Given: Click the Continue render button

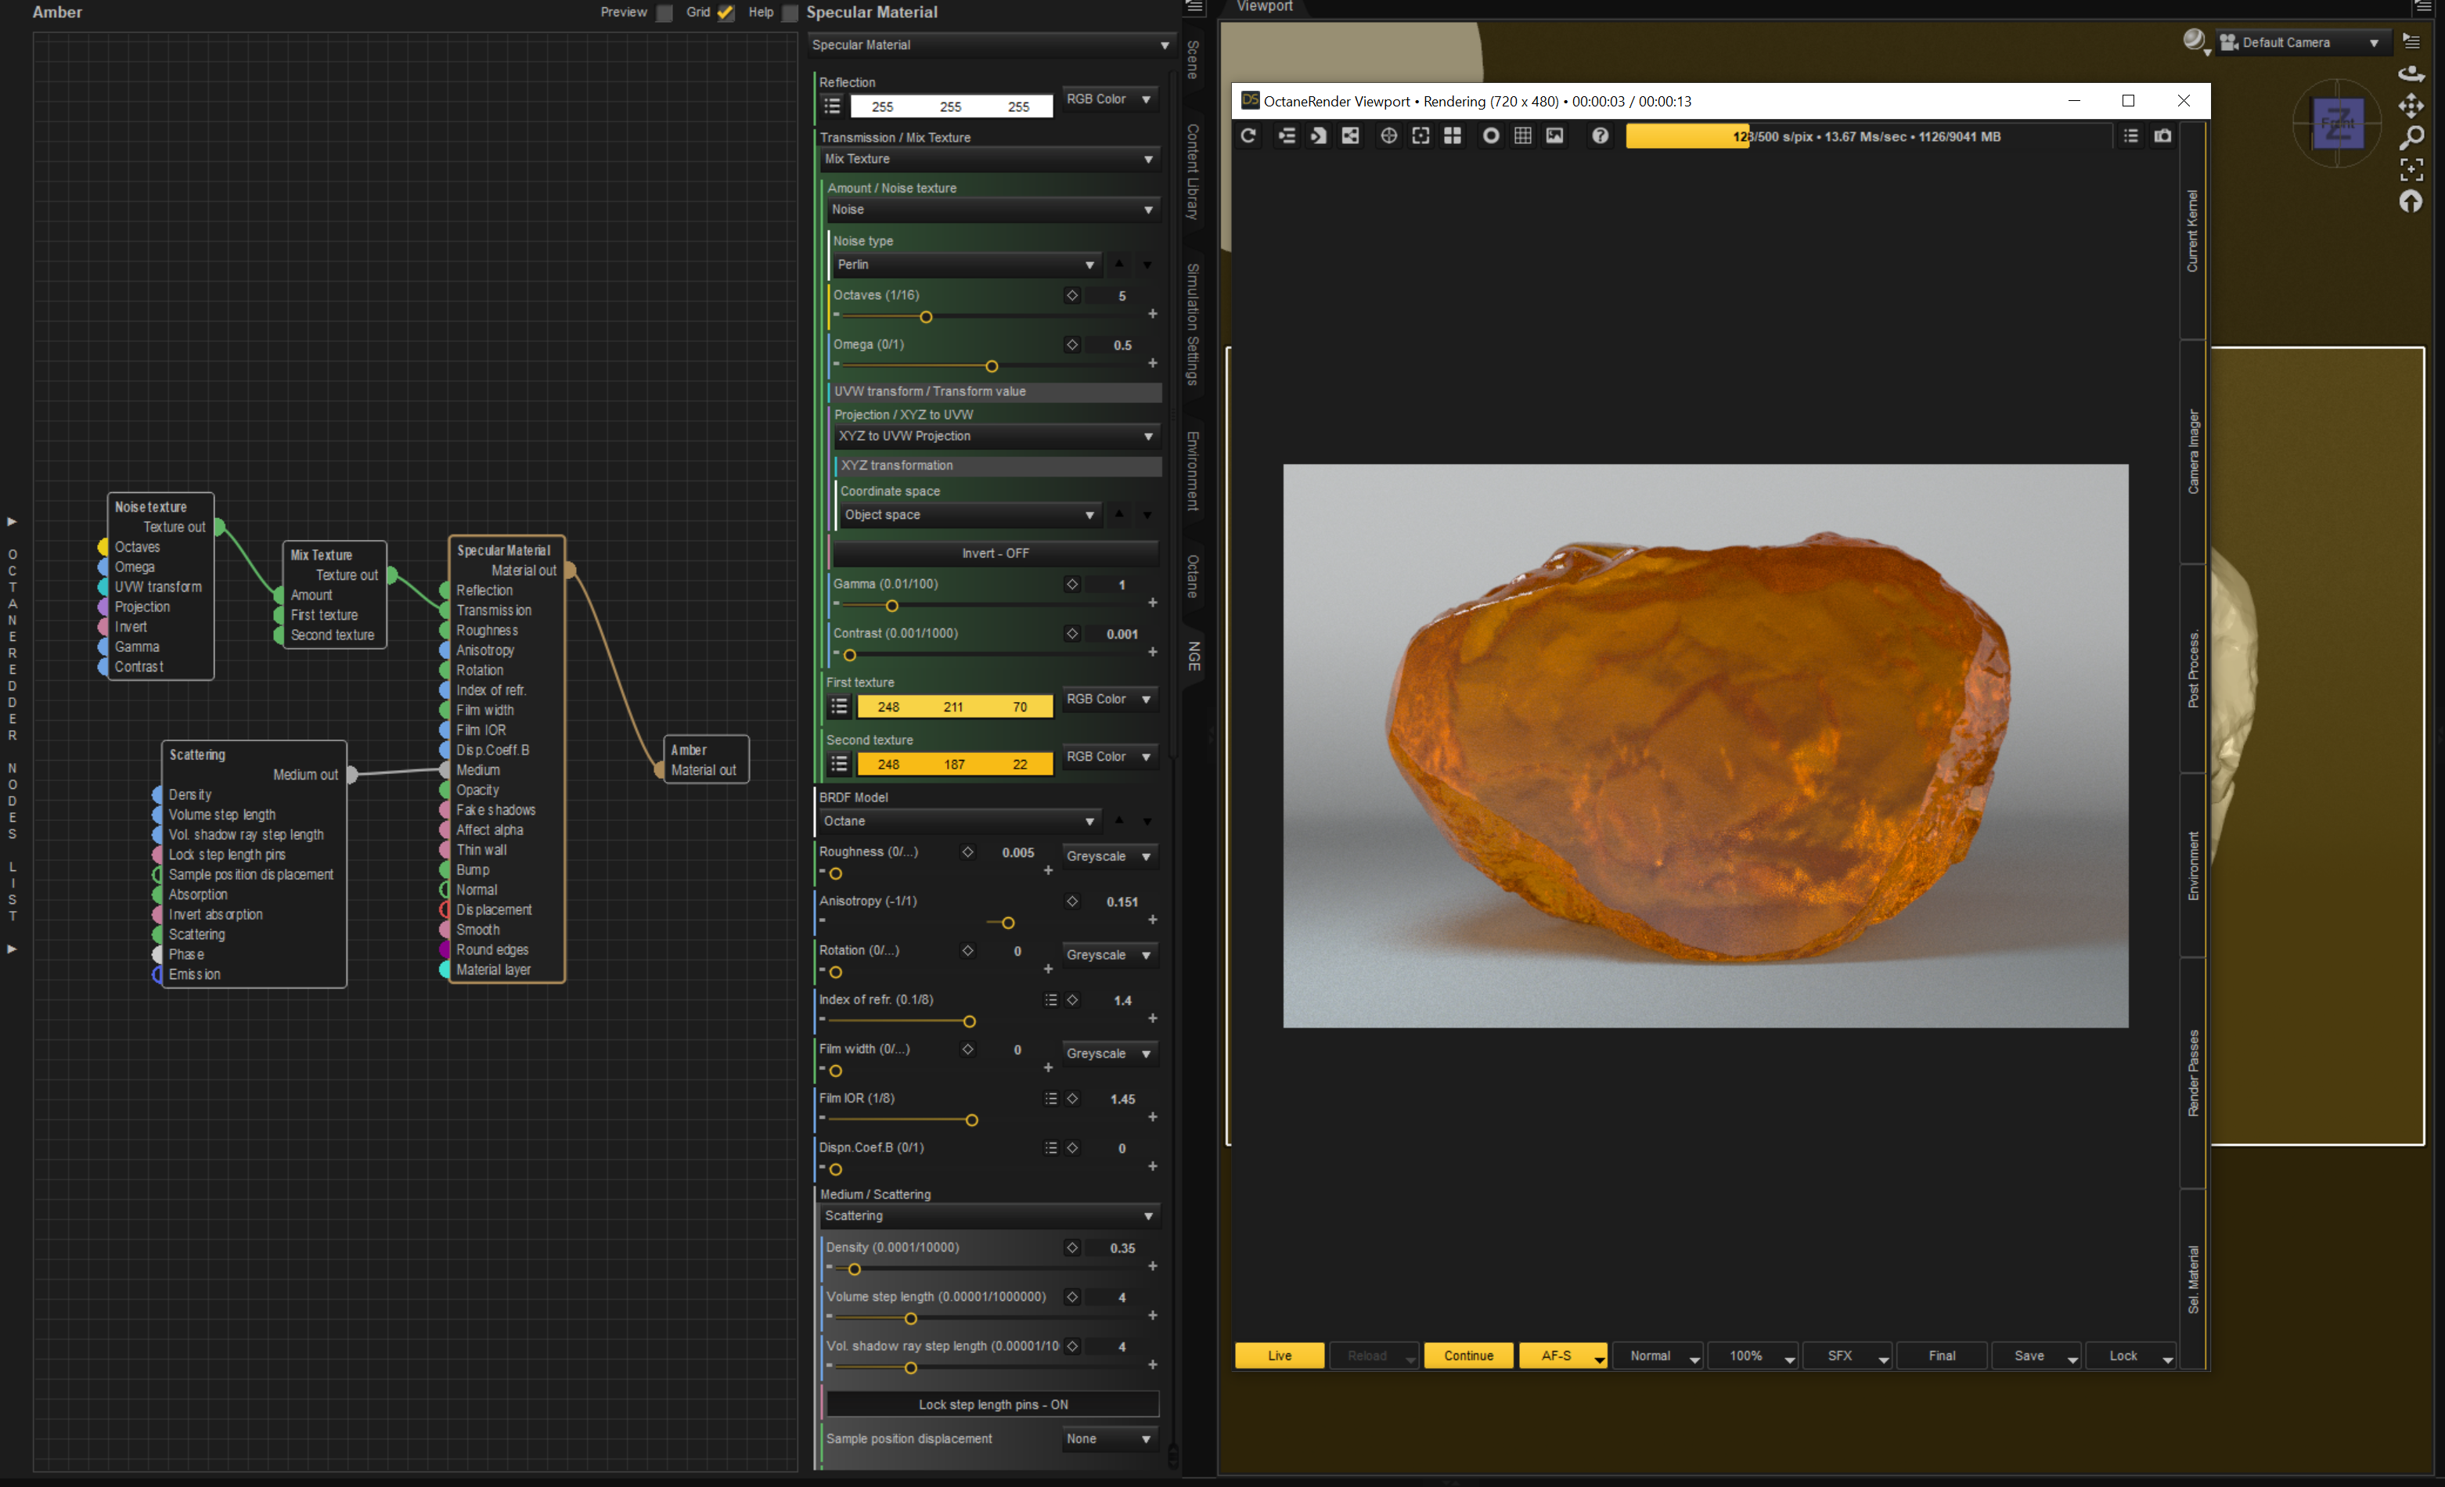Looking at the screenshot, I should point(1467,1356).
